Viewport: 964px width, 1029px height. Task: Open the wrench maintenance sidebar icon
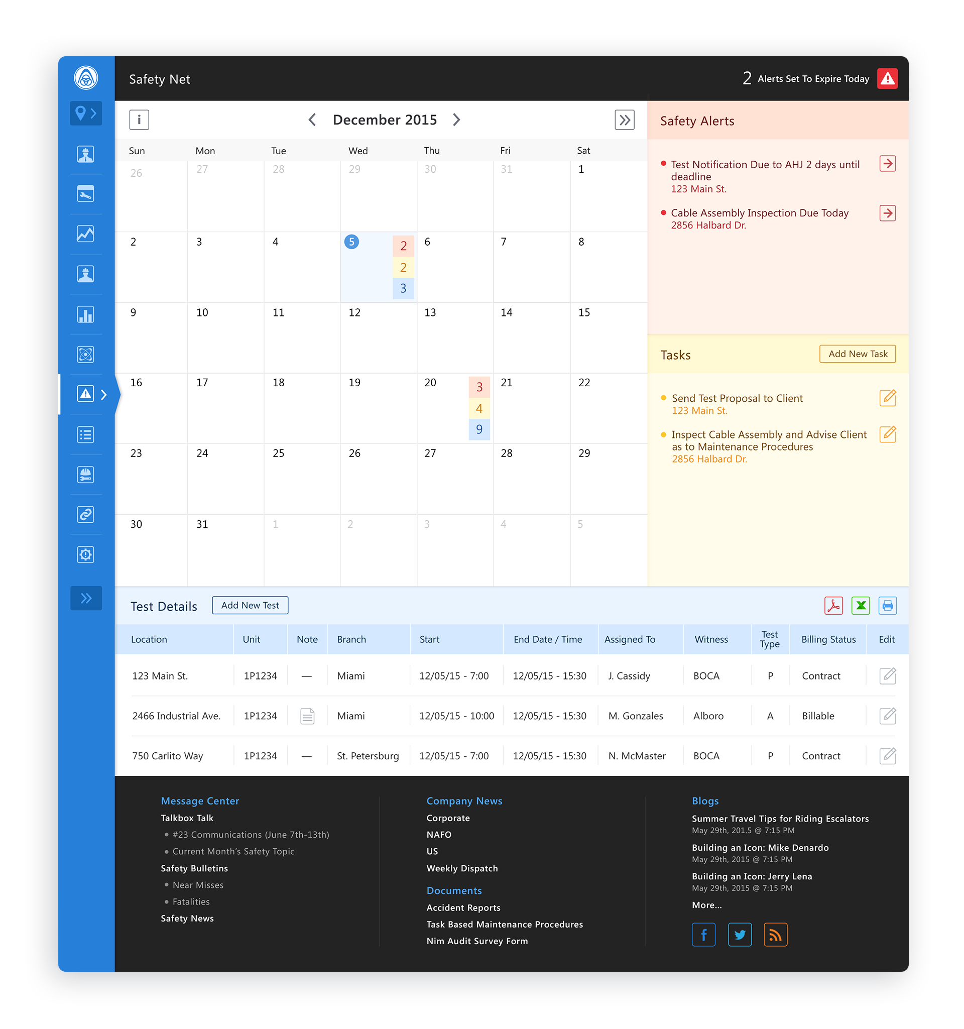point(86,193)
